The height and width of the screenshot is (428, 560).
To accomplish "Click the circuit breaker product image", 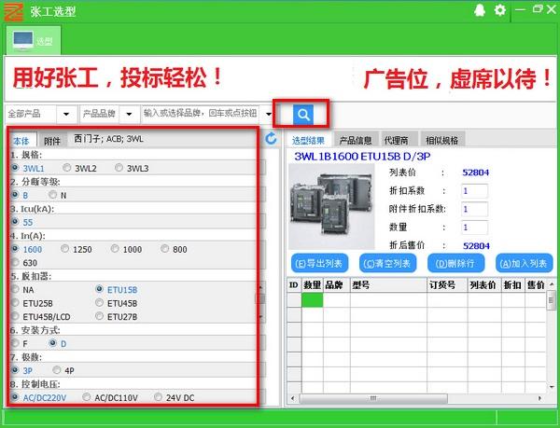I will tap(331, 206).
